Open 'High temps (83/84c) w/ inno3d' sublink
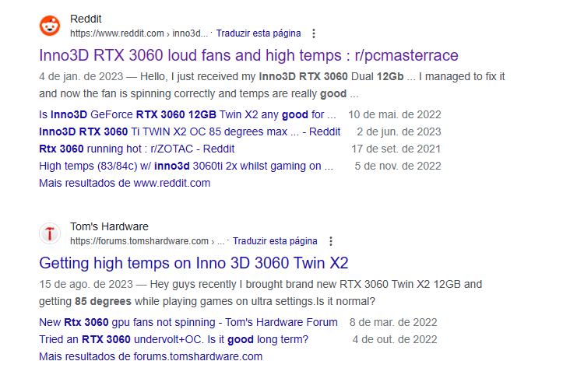The image size is (570, 389). [186, 166]
